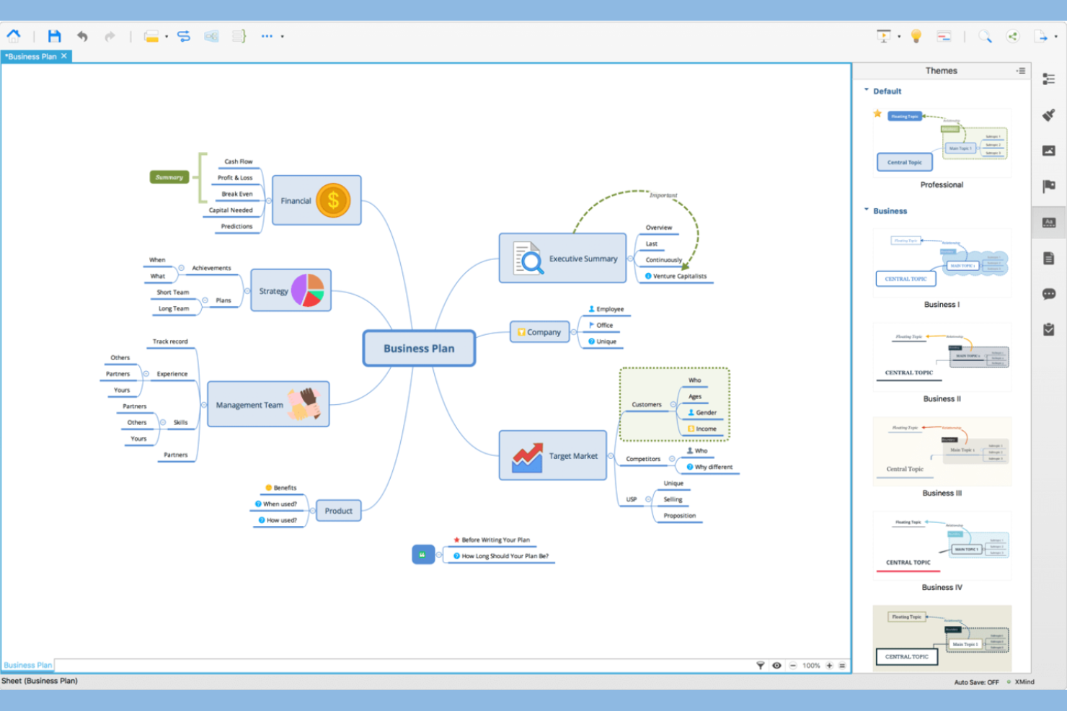Open the dropdown arrow beside the more tools icon
The image size is (1067, 711).
282,36
